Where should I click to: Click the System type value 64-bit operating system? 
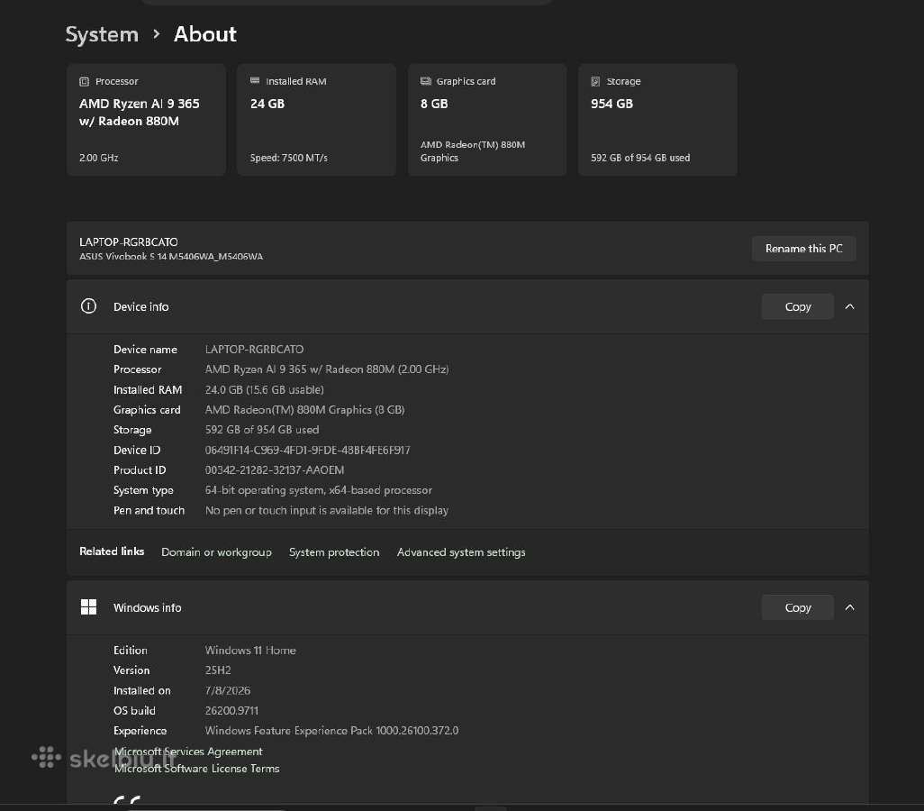(x=318, y=490)
